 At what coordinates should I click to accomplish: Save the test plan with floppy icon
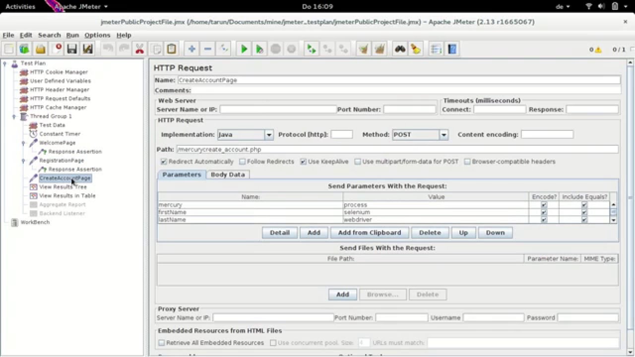tap(72, 49)
